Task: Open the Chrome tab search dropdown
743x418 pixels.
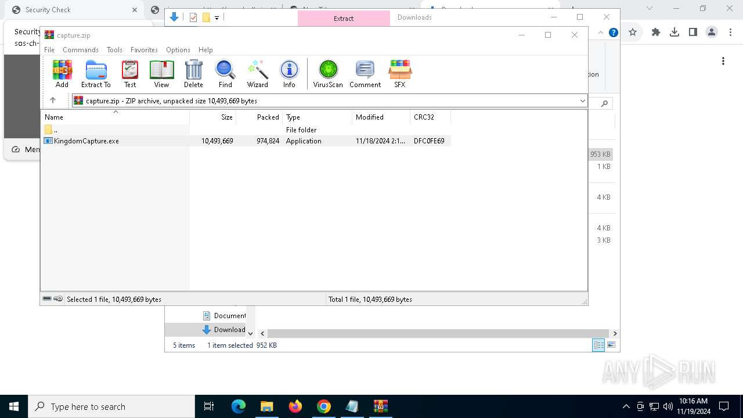Action: pos(650,9)
